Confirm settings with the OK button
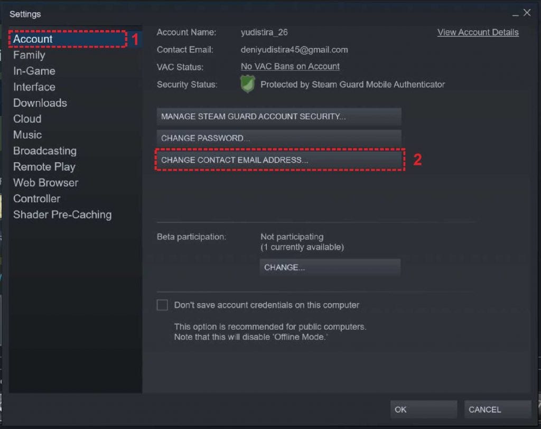Image resolution: width=541 pixels, height=429 pixels. coord(423,409)
